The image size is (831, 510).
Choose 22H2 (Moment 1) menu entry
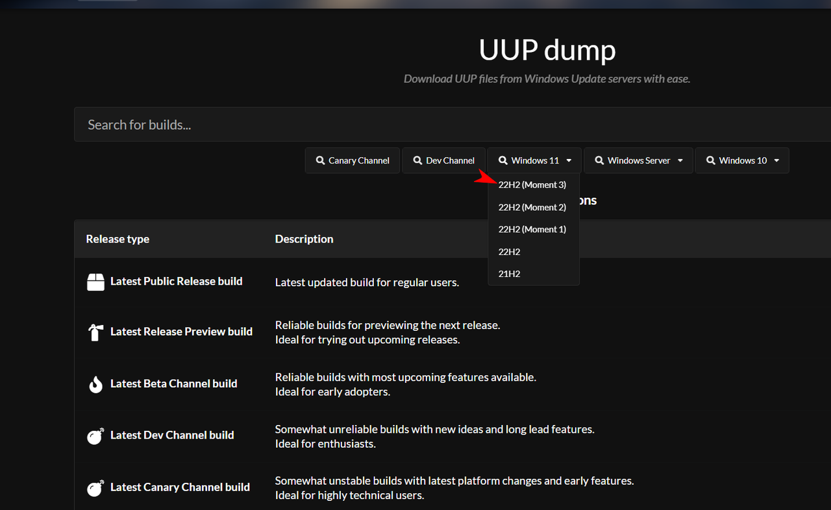tap(532, 229)
